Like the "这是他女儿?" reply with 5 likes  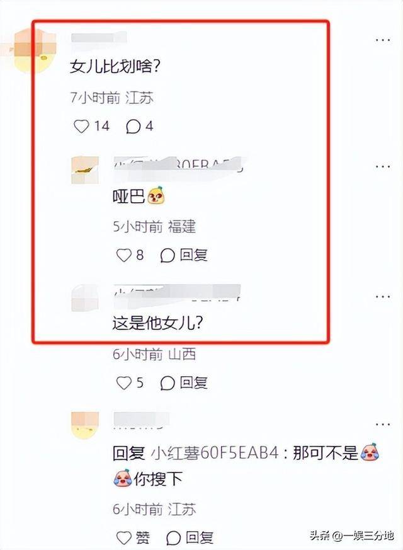123,383
